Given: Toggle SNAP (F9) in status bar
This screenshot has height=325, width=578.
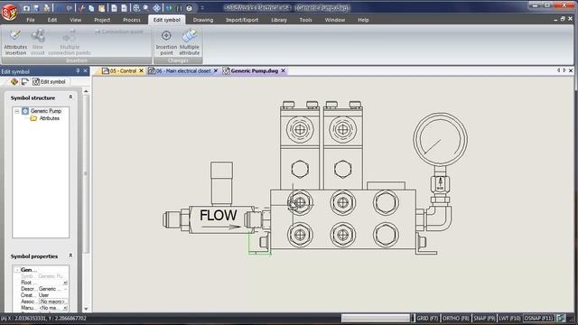Looking at the screenshot, I should [x=484, y=319].
